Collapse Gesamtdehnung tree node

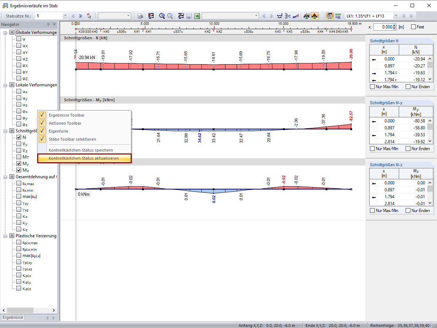point(6,177)
